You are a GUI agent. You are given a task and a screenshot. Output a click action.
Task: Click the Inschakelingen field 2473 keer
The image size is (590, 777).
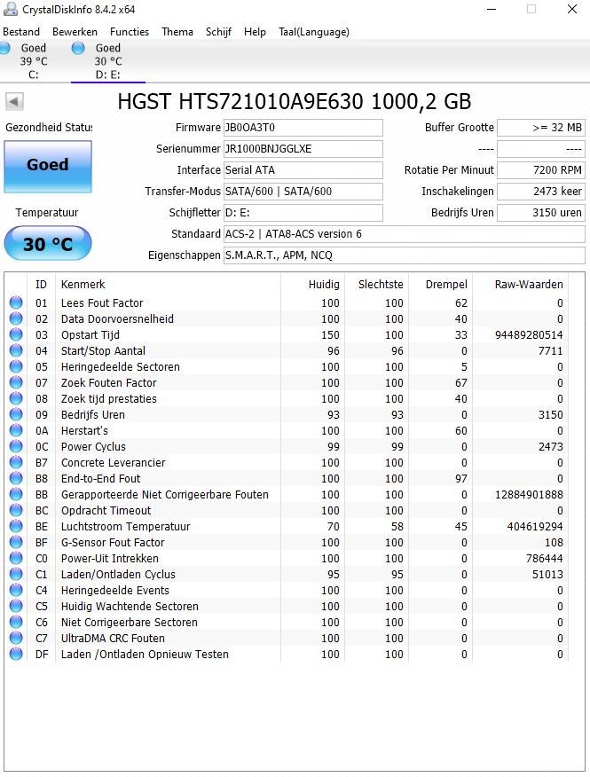(x=541, y=192)
